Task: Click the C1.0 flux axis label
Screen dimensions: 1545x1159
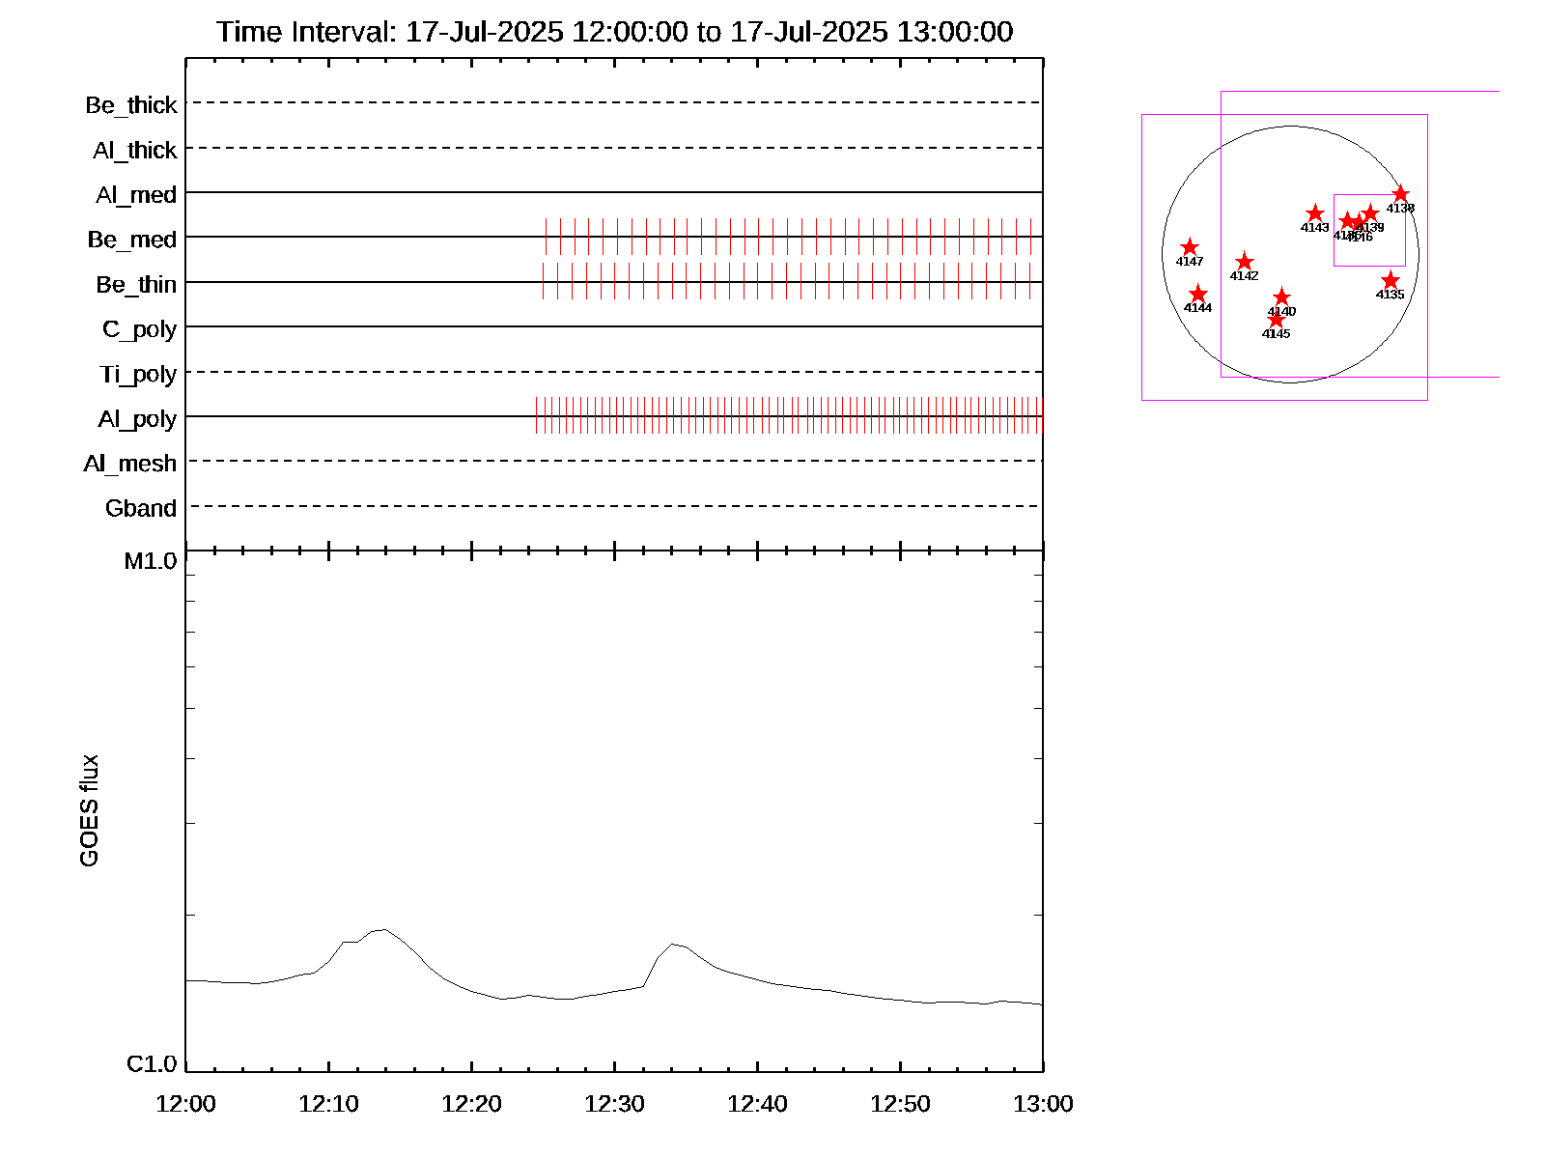Action: pos(152,1064)
